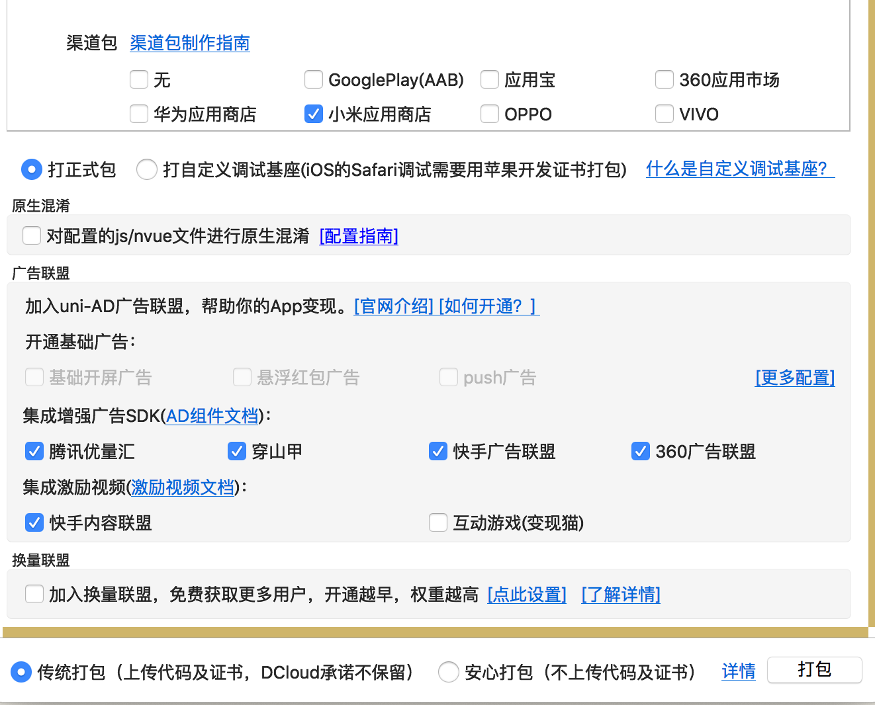Select 打自定义调试基座 radio button
Screen dimensions: 875x705
tap(147, 170)
